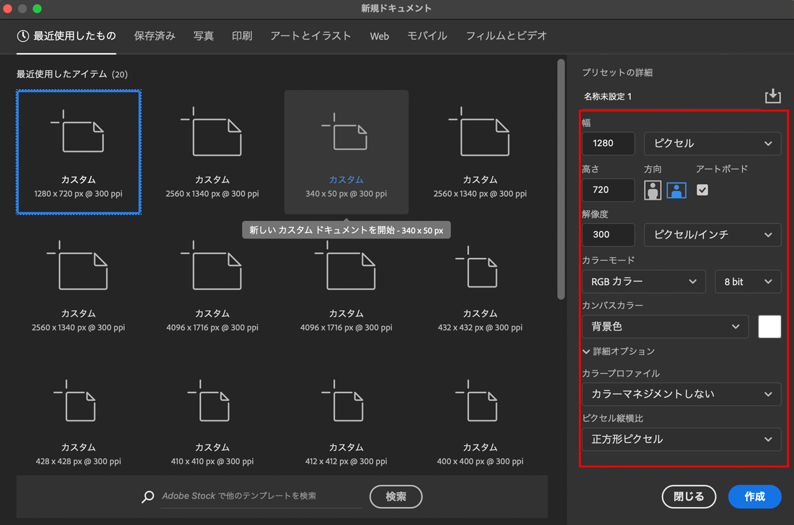Toggle the アートボード checkbox
794x525 pixels.
[702, 190]
